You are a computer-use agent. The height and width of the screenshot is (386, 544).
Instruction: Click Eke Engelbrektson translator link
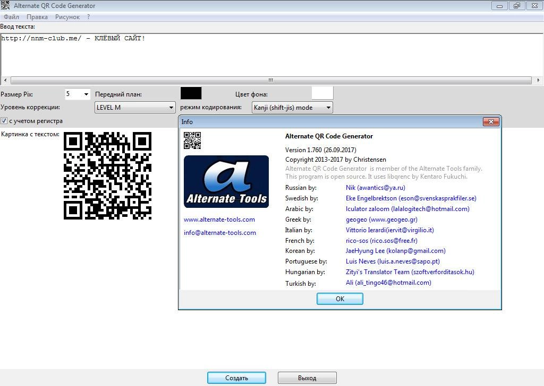click(411, 198)
